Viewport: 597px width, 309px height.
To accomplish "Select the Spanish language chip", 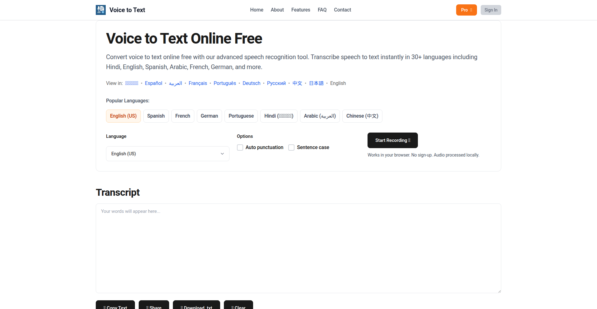I will pyautogui.click(x=156, y=116).
